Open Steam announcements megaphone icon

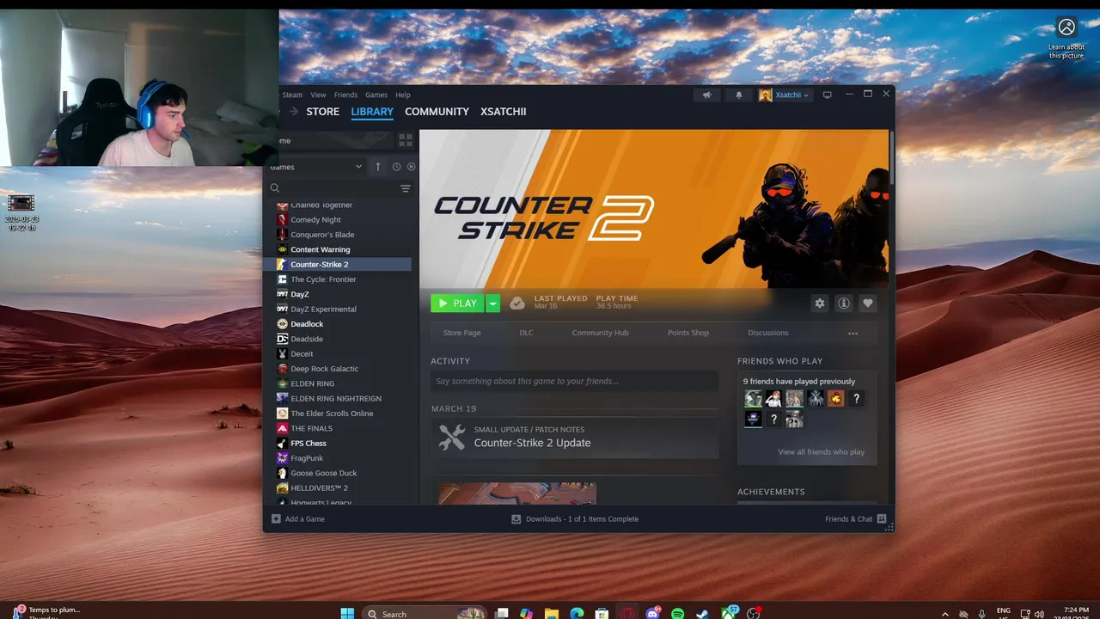pyautogui.click(x=706, y=95)
